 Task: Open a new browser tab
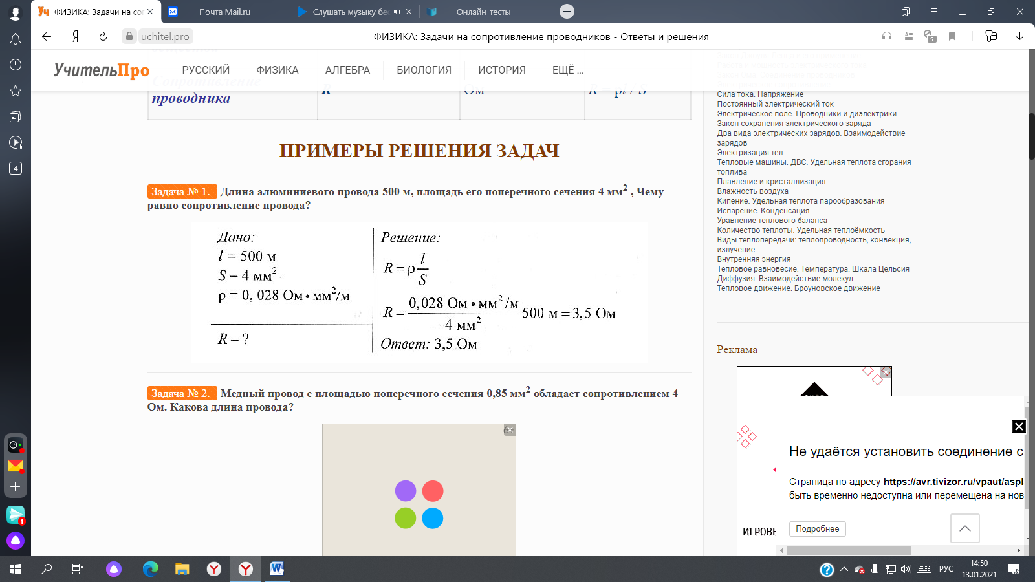tap(567, 12)
